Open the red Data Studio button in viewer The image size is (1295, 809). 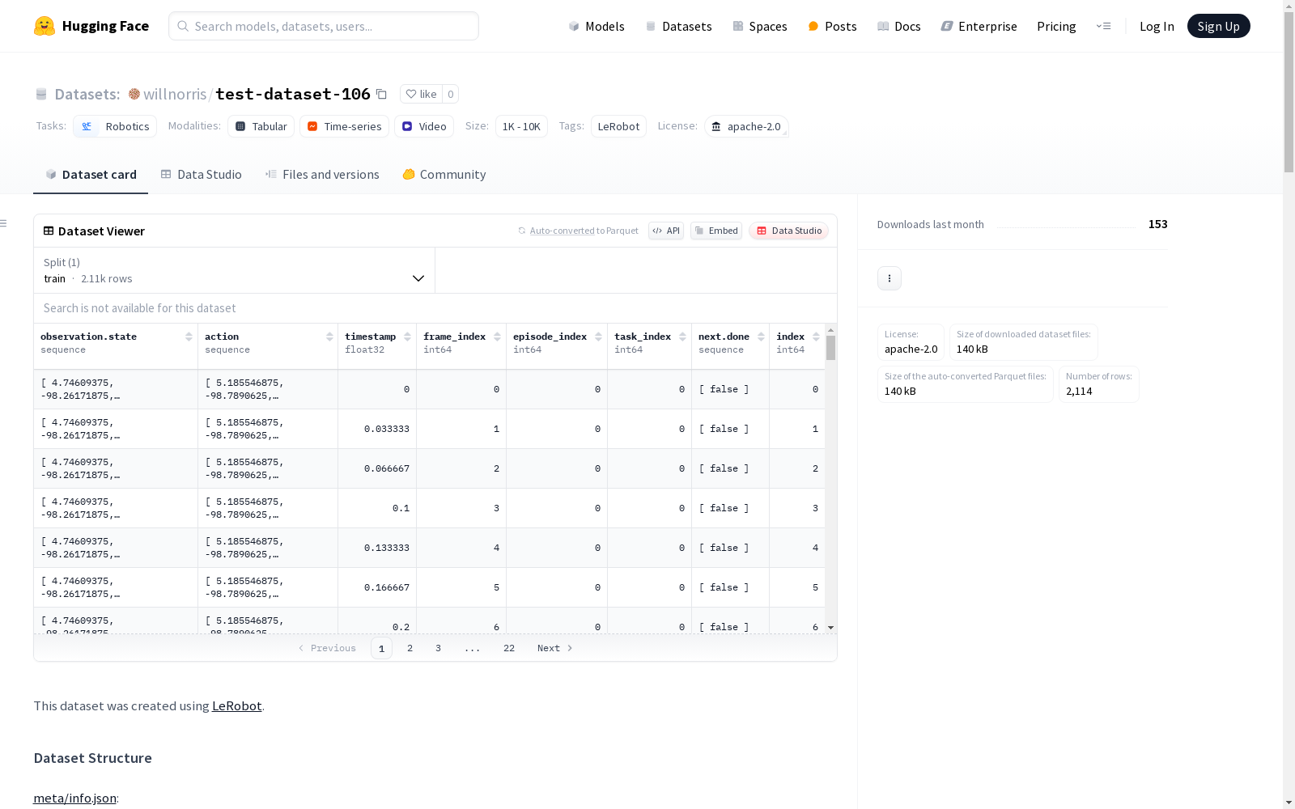coord(788,231)
